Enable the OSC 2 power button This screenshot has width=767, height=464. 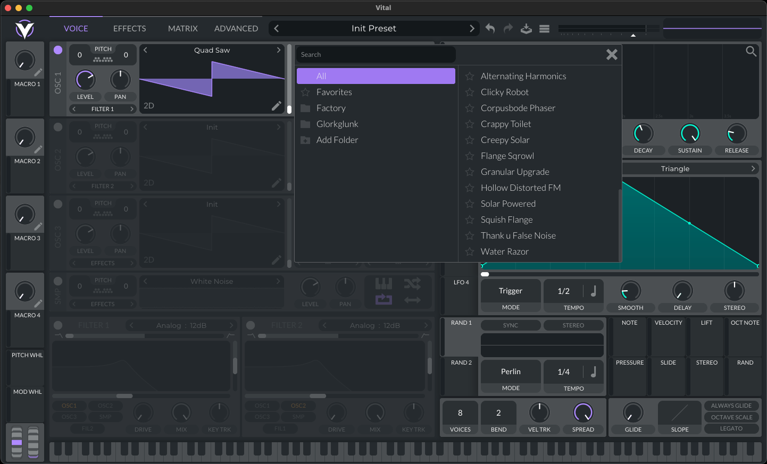click(x=58, y=127)
